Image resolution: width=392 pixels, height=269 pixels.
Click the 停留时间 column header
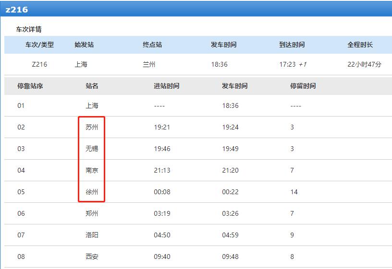303,86
